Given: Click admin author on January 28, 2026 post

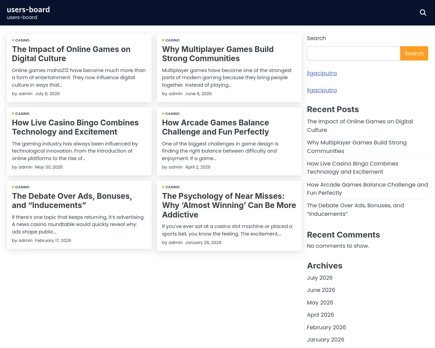Looking at the screenshot, I should (176, 243).
